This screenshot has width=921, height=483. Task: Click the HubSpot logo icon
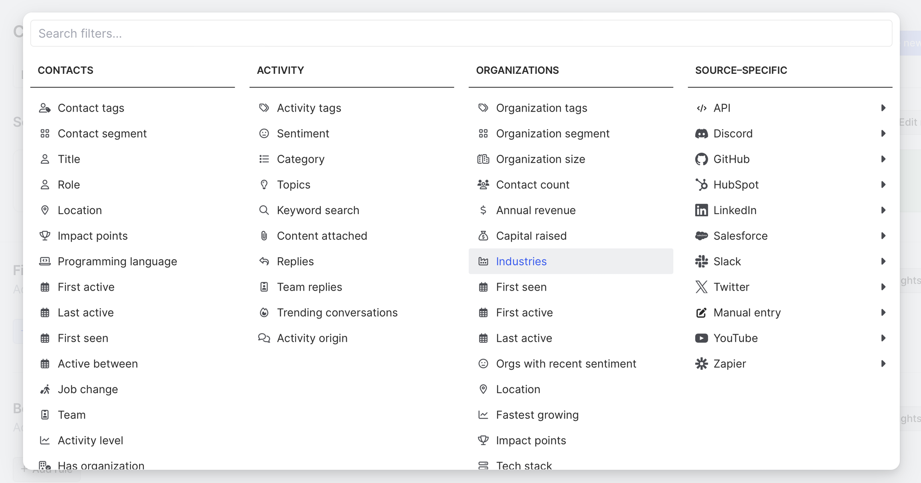(701, 185)
